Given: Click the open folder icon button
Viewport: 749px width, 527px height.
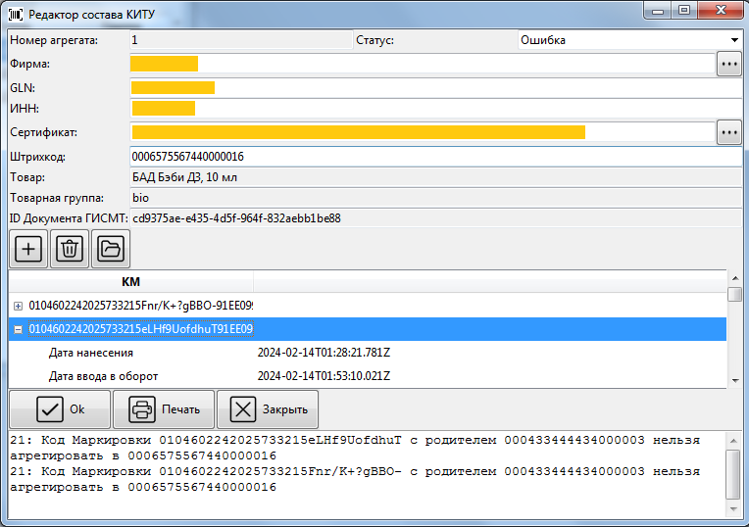Looking at the screenshot, I should click(x=111, y=250).
